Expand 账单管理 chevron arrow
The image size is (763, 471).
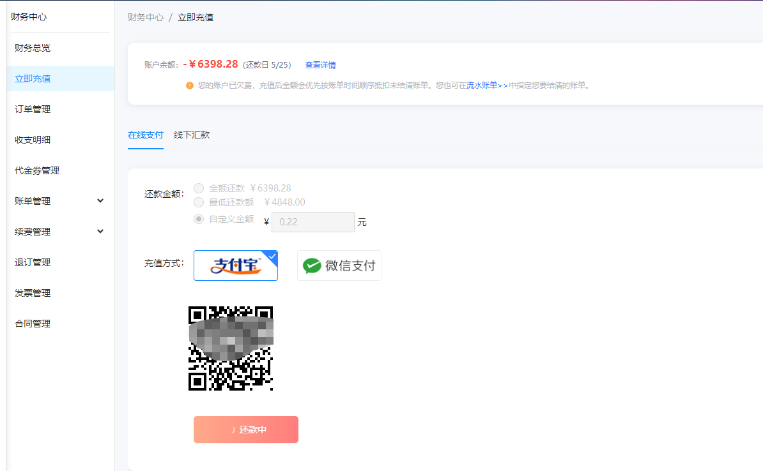[100, 201]
